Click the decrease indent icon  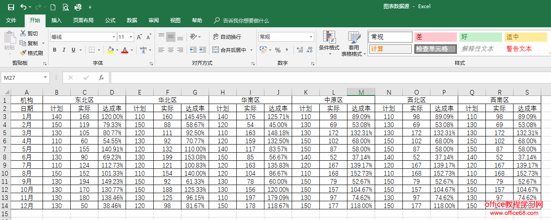tap(193, 50)
